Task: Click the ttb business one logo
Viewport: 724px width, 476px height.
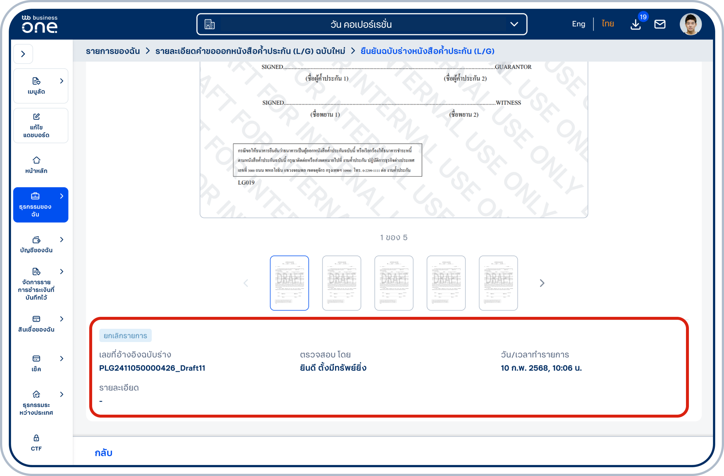Action: (x=39, y=24)
